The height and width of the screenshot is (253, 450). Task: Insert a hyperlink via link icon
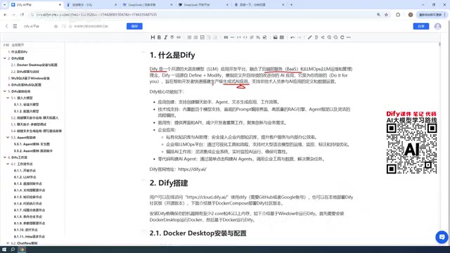(179, 37)
